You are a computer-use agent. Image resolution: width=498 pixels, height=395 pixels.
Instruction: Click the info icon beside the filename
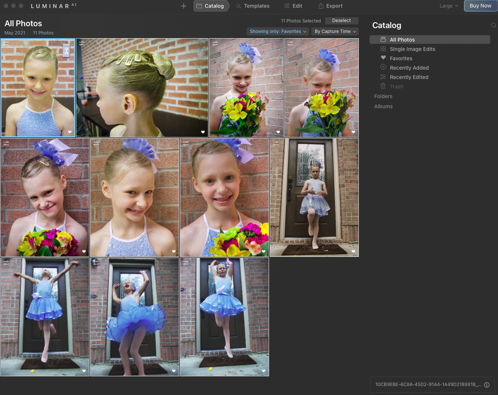pyautogui.click(x=487, y=385)
